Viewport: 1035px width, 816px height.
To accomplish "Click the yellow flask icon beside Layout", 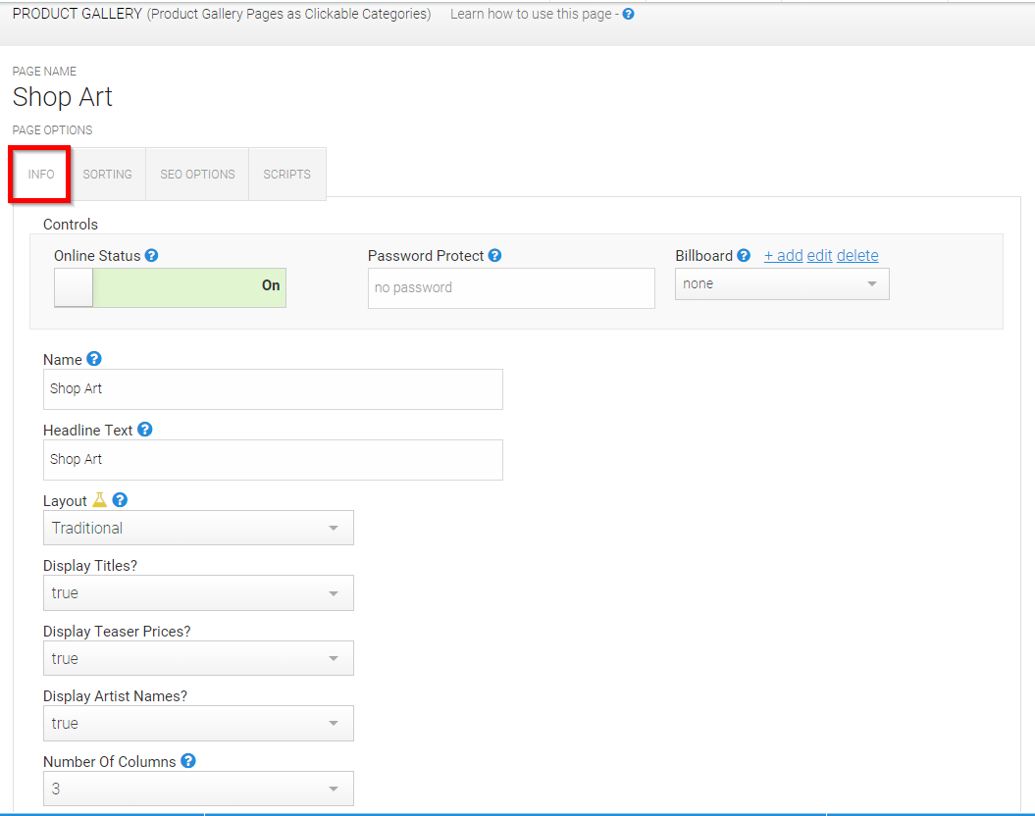I will pyautogui.click(x=99, y=500).
